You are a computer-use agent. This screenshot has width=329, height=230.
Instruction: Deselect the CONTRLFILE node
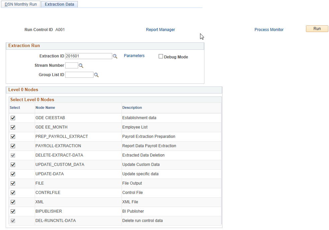click(13, 193)
